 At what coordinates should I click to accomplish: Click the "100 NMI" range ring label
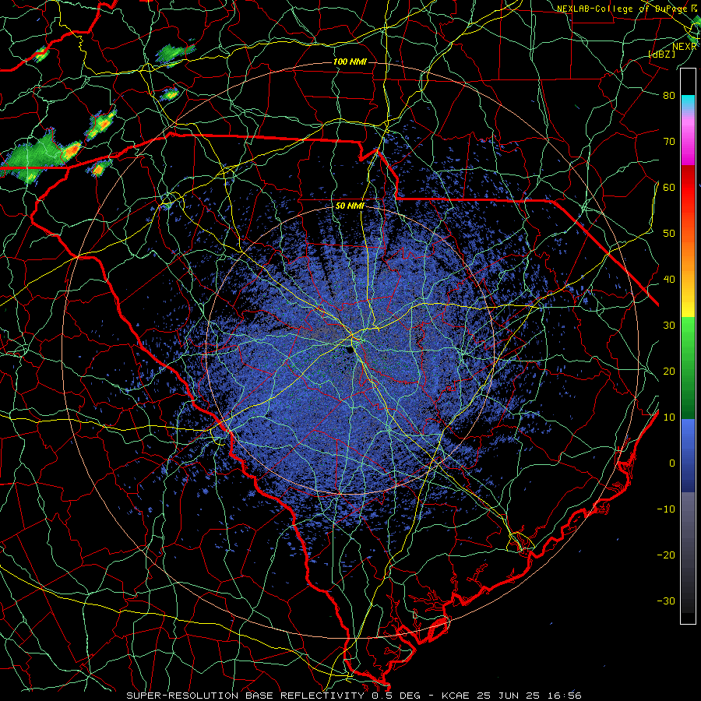(x=350, y=62)
